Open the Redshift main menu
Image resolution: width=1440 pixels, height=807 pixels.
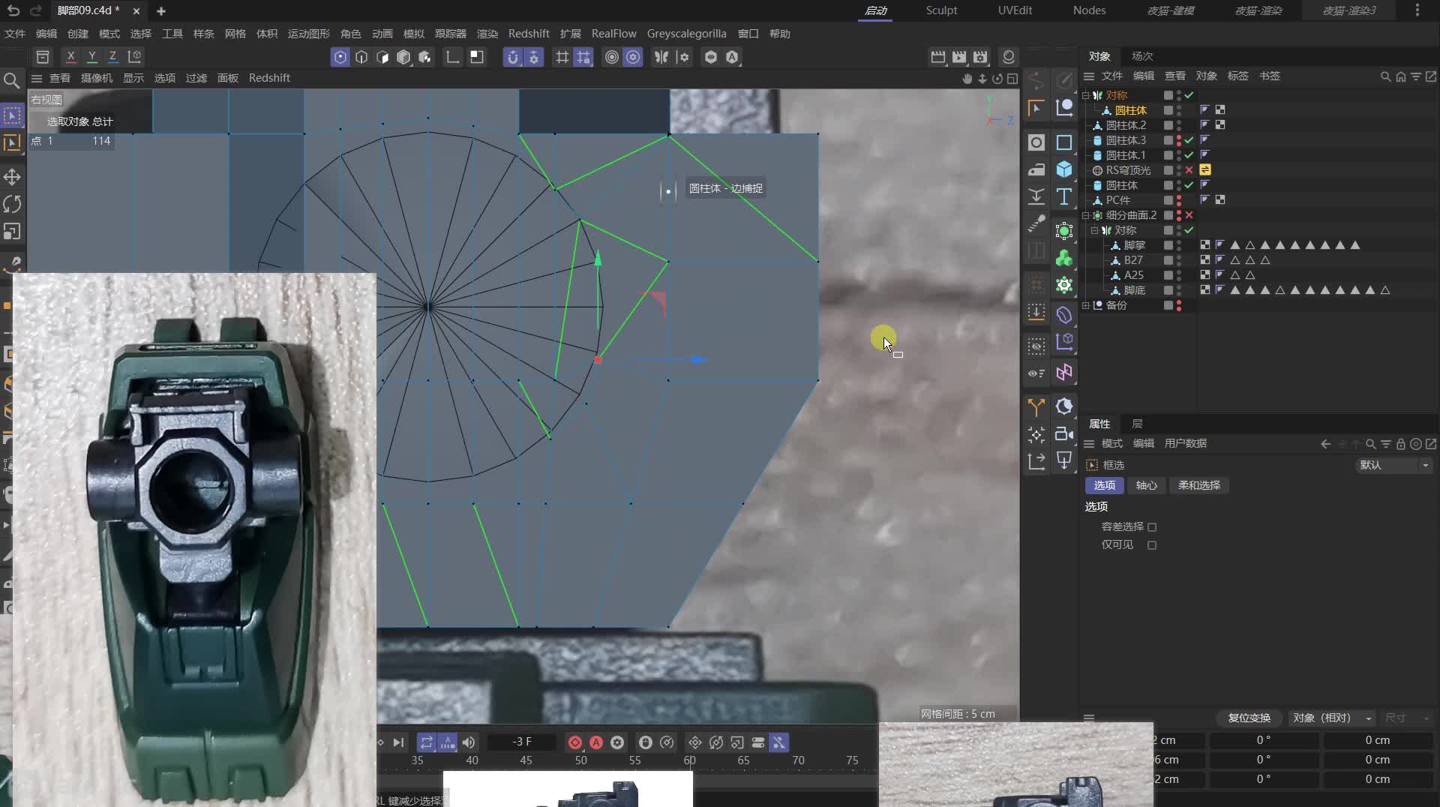point(528,34)
